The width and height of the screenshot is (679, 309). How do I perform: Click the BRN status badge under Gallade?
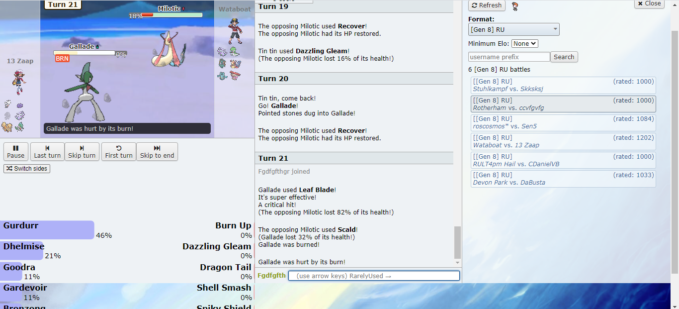click(62, 59)
